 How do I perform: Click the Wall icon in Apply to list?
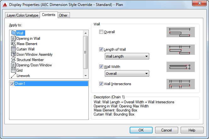[x=13, y=33]
